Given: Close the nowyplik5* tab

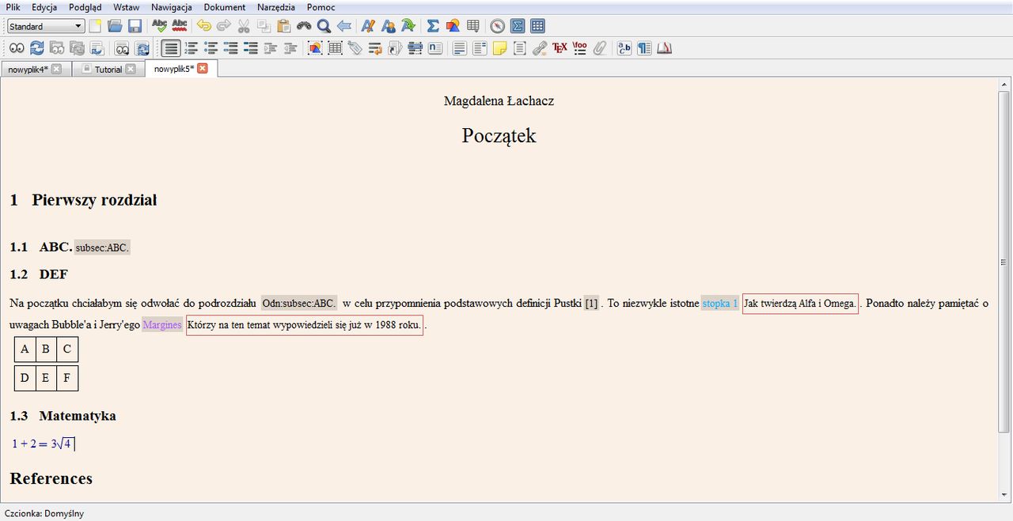Looking at the screenshot, I should [203, 69].
